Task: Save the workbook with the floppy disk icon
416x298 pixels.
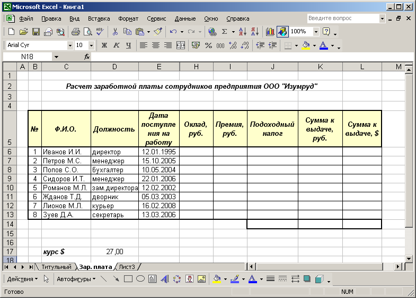Action: click(x=36, y=32)
